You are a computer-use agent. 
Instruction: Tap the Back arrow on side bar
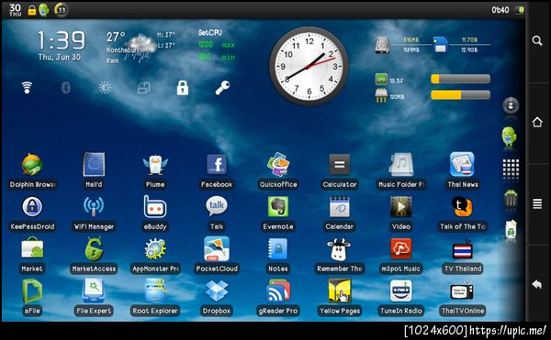[x=537, y=284]
